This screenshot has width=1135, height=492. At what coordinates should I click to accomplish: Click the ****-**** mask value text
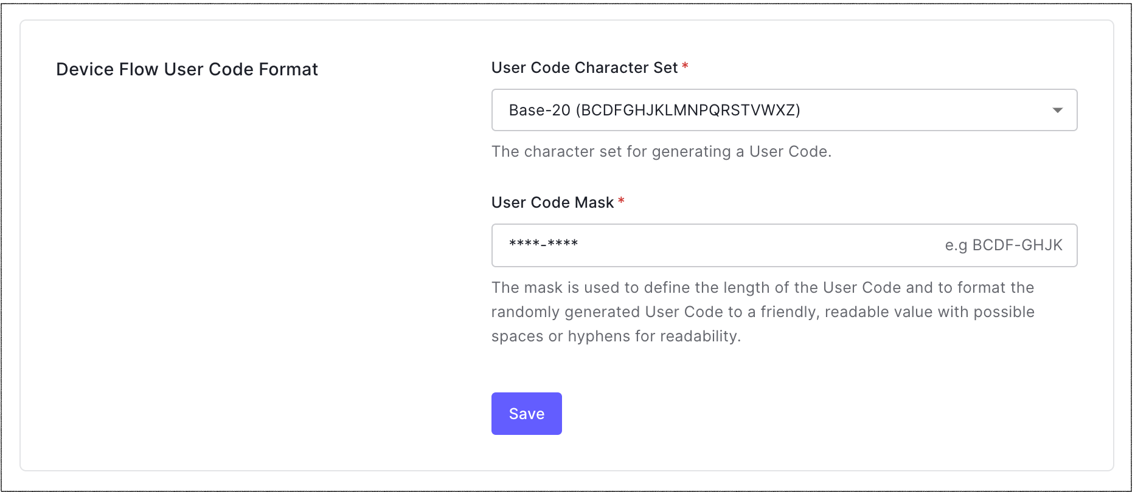pyautogui.click(x=543, y=244)
